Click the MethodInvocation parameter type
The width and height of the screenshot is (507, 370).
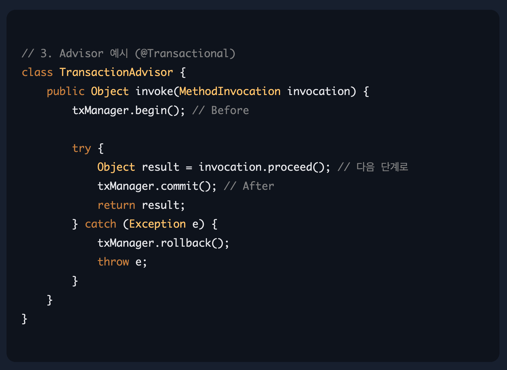click(230, 91)
